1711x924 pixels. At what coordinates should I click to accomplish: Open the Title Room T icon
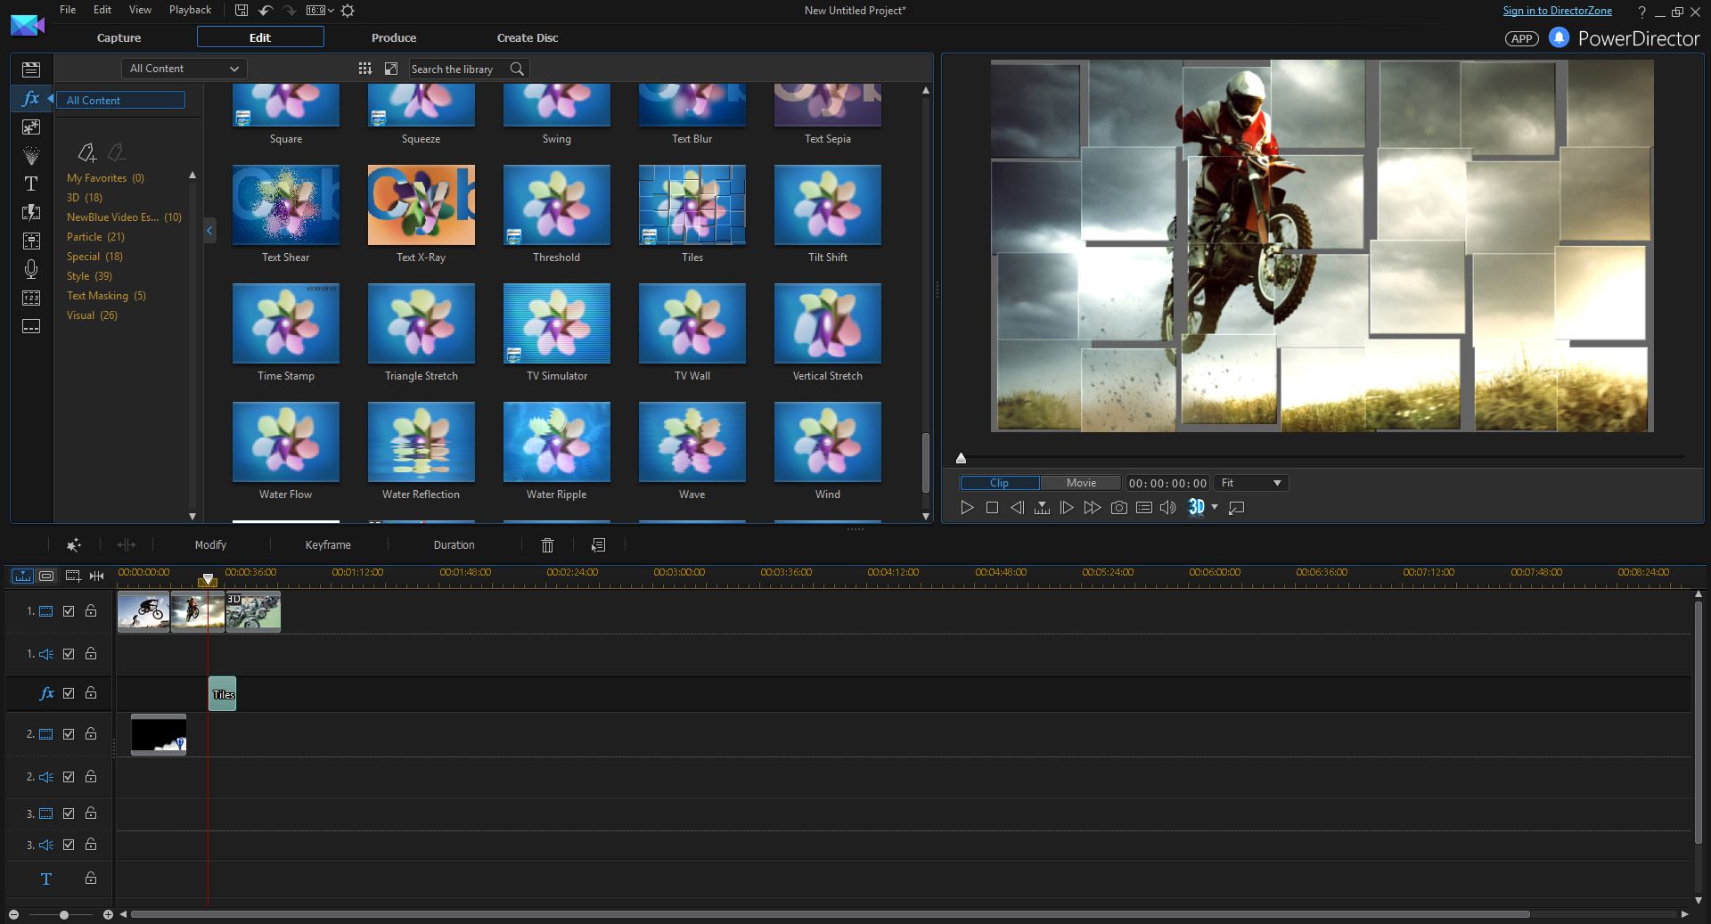point(31,184)
